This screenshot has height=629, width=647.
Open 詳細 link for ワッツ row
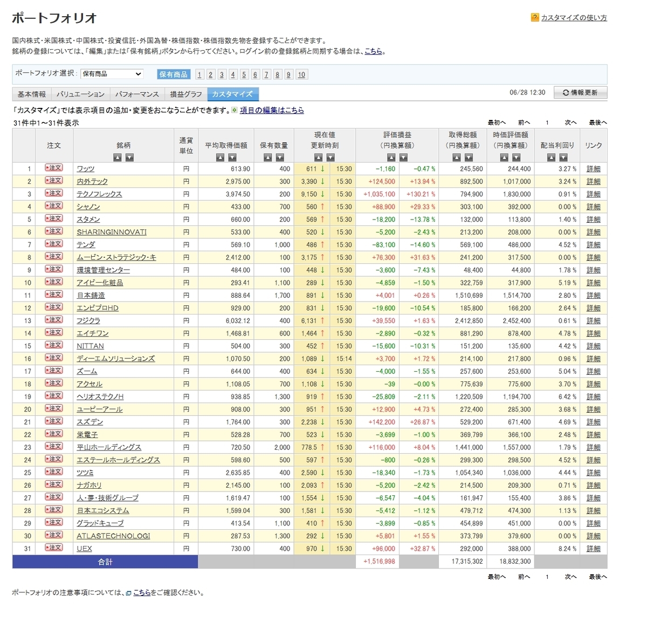coord(593,169)
